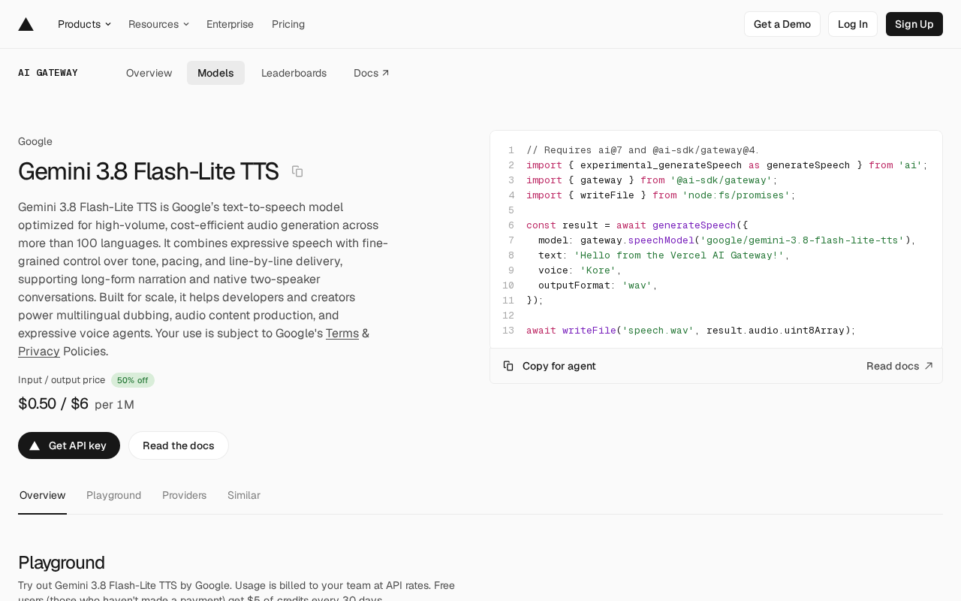Click the AI GATEWAY label
Image resolution: width=961 pixels, height=601 pixels.
point(48,73)
